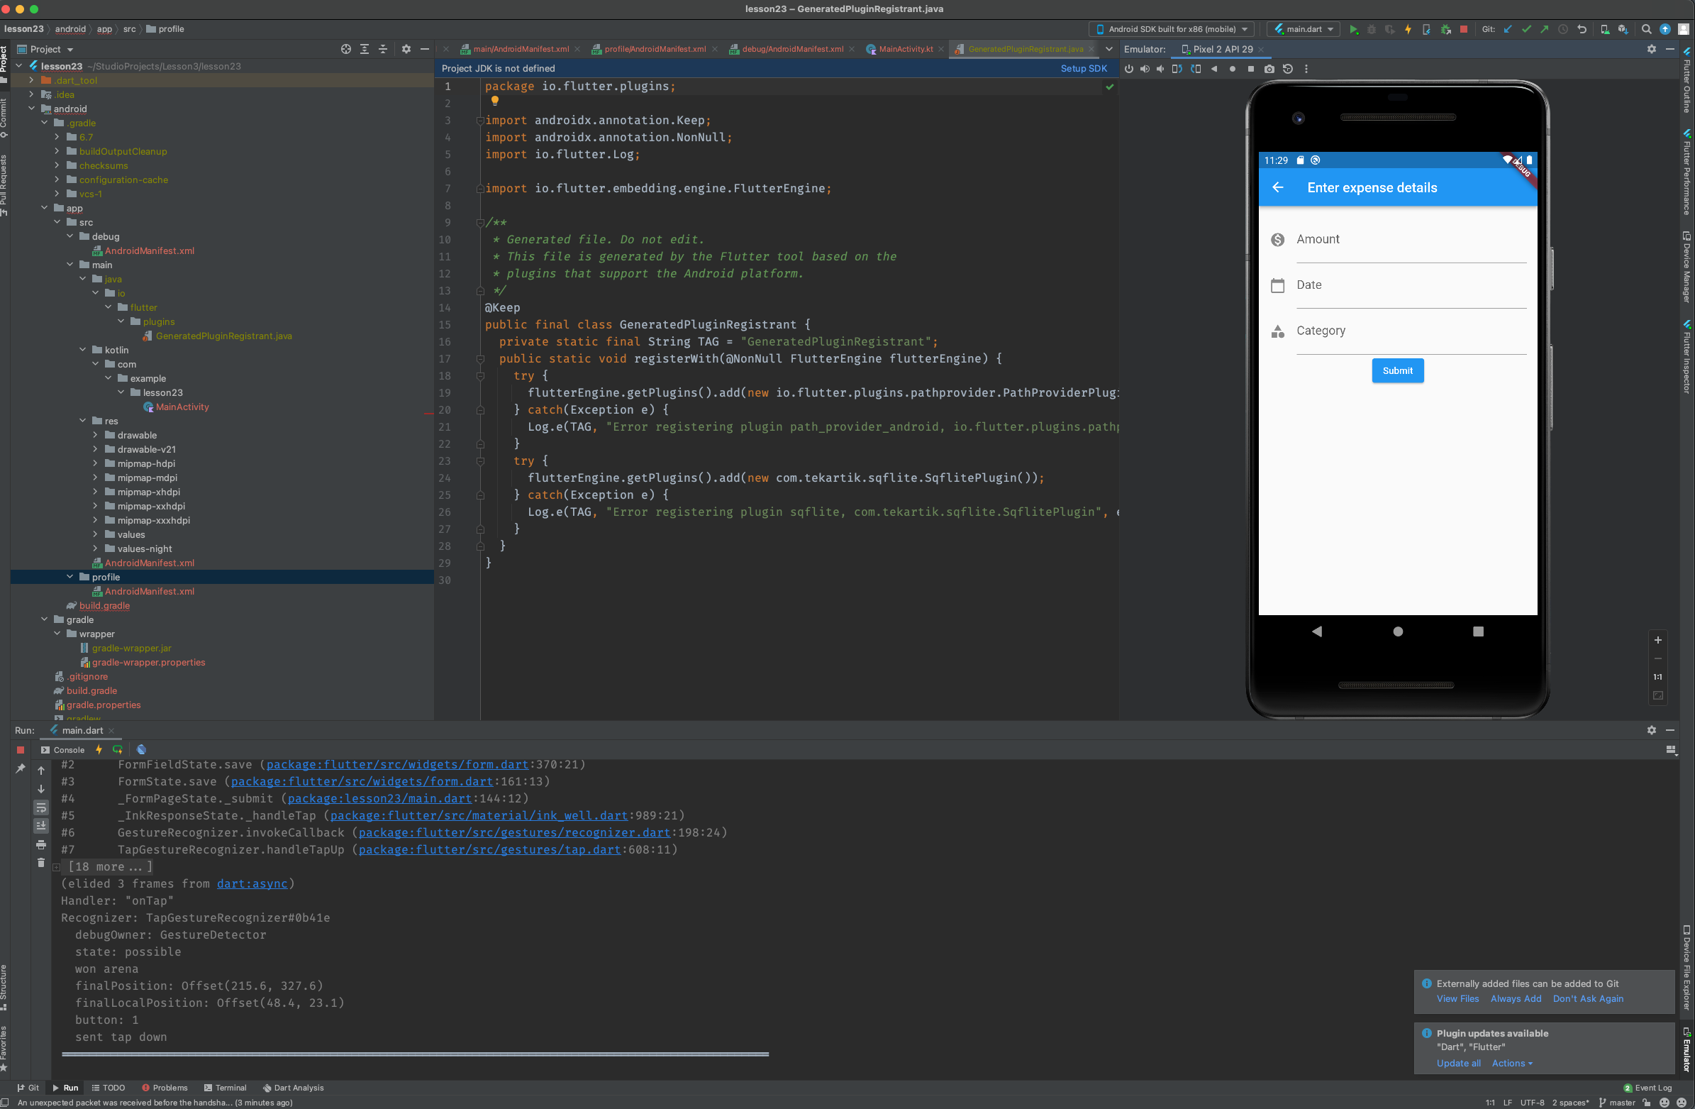Clear console with trash icon

[40, 862]
